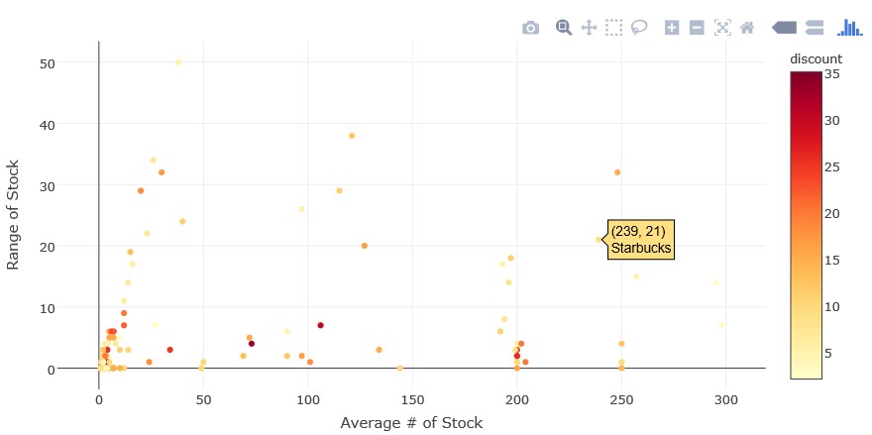Select the pale point nearest average 300
The width and height of the screenshot is (872, 435).
[721, 325]
